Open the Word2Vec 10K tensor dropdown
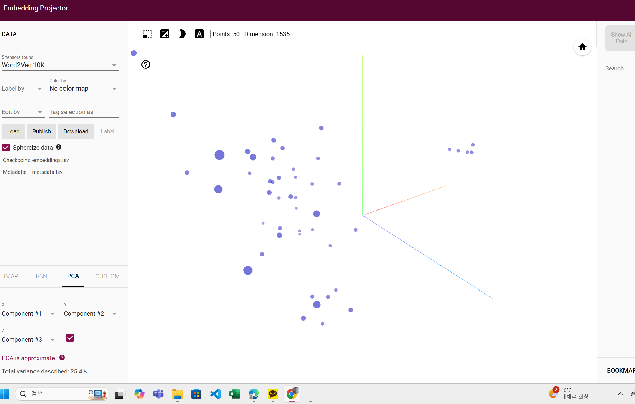The width and height of the screenshot is (635, 404). pyautogui.click(x=60, y=65)
